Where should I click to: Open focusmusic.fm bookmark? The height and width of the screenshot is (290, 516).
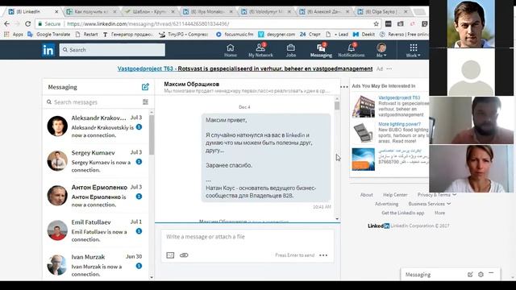coord(235,34)
